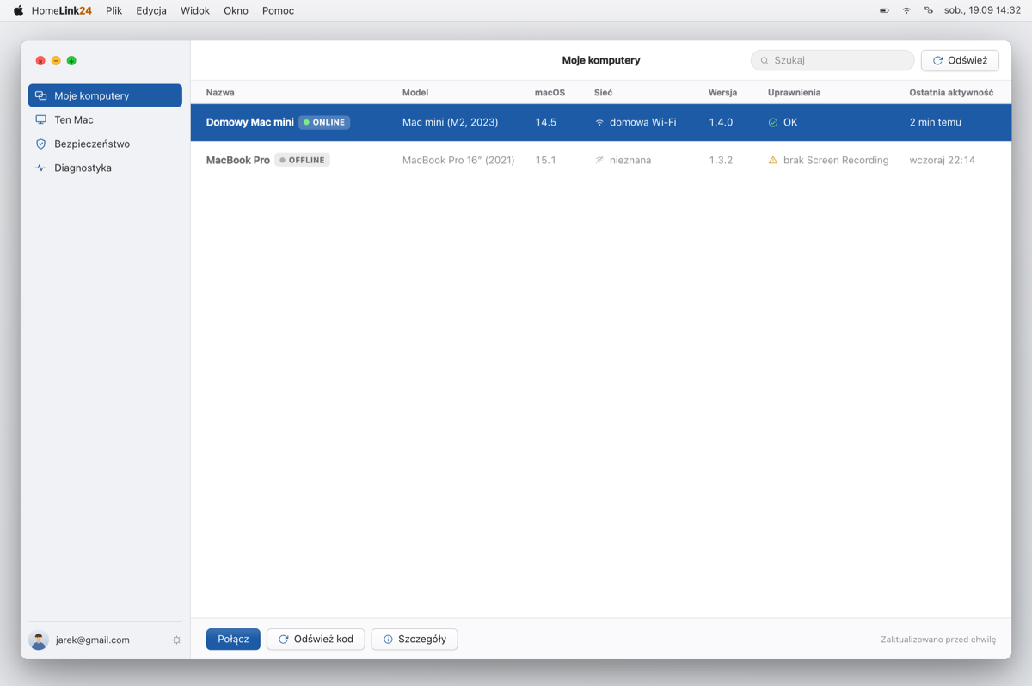The width and height of the screenshot is (1032, 686).
Task: Click the 14.5 macOS version cell
Action: pos(545,122)
